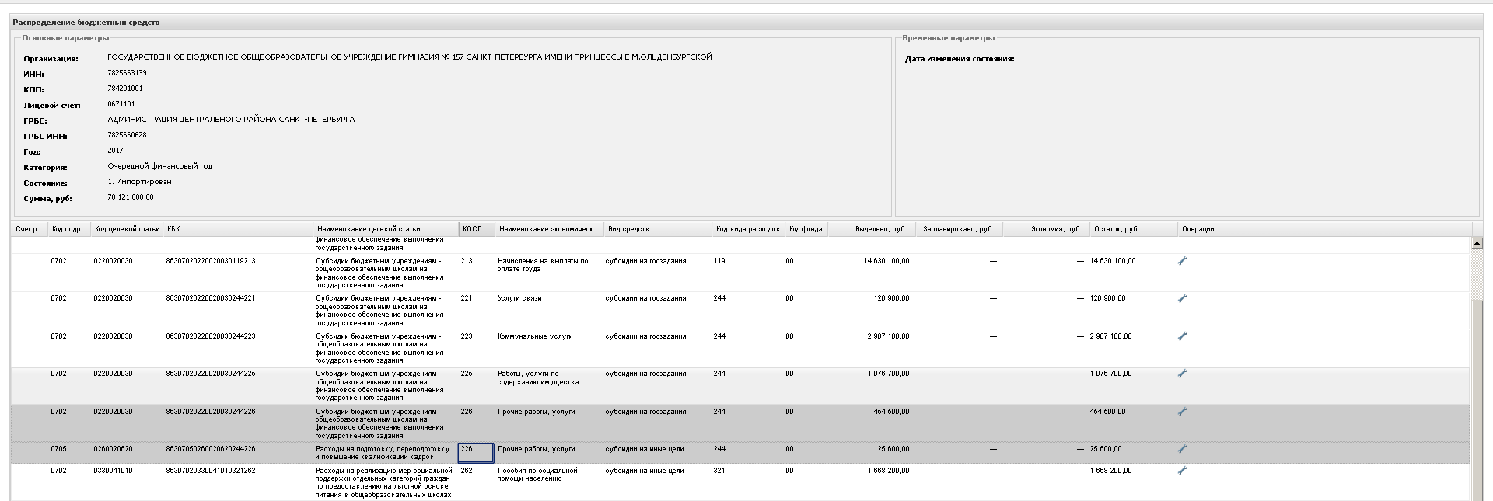1493x501 pixels.
Task: Select KBK cell 86307020220020030244221
Action: pos(211,298)
